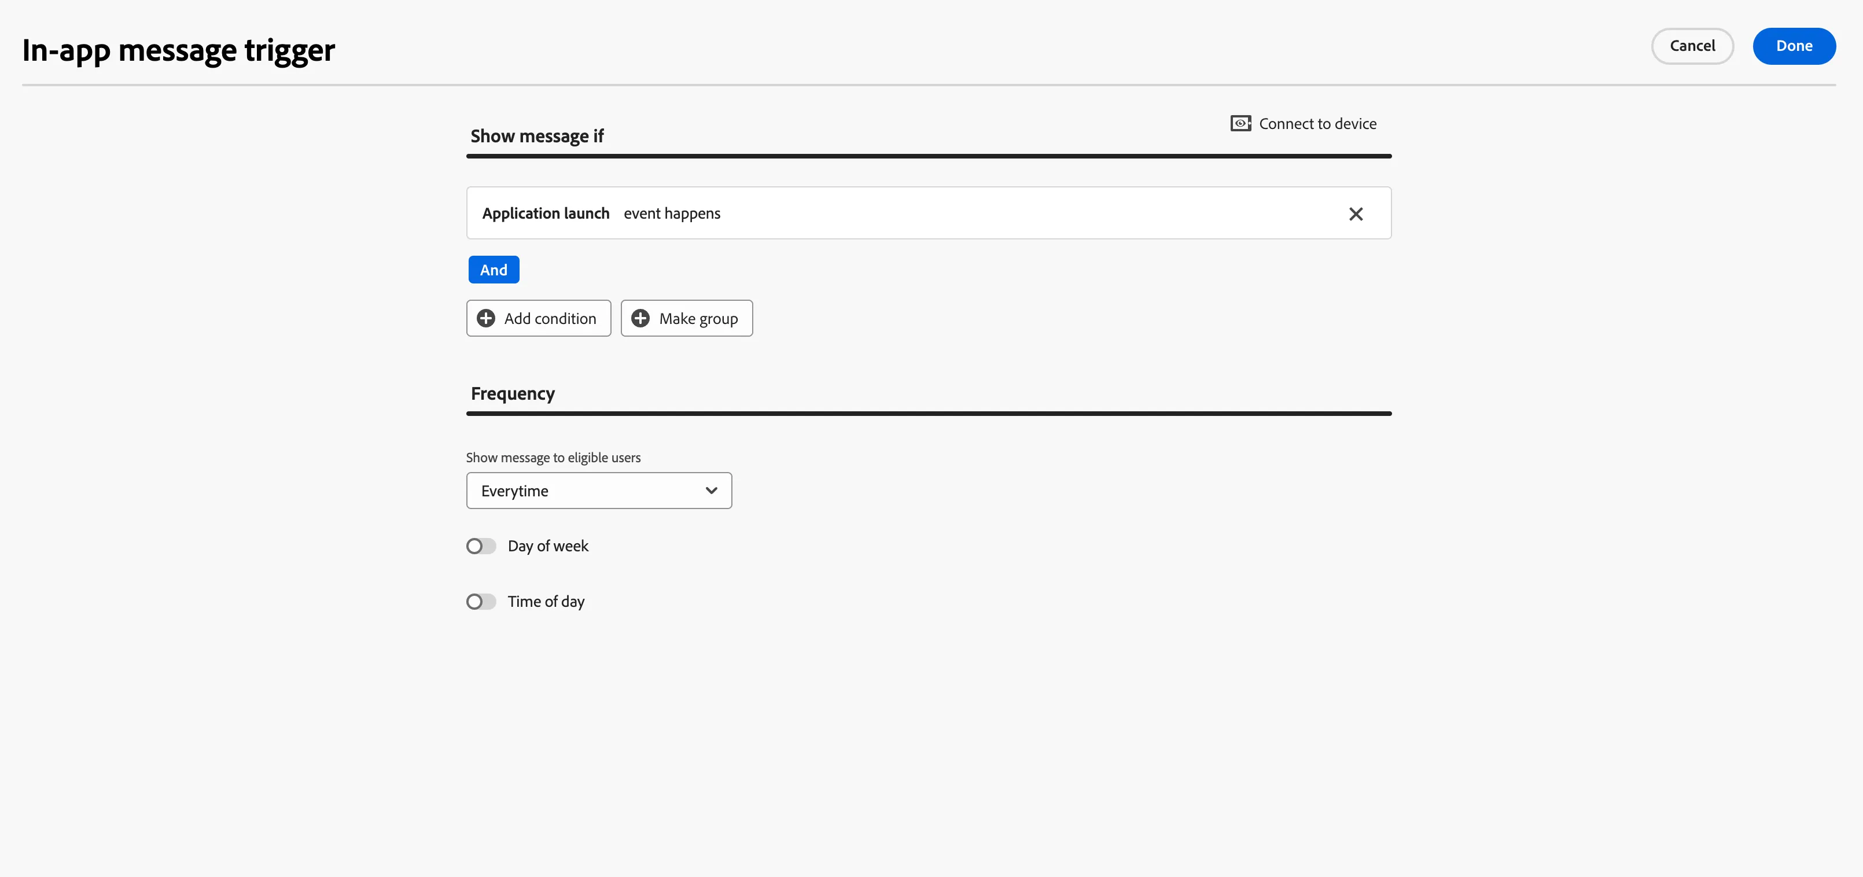Click the Add condition button
Viewport: 1863px width, 877px height.
pyautogui.click(x=538, y=318)
